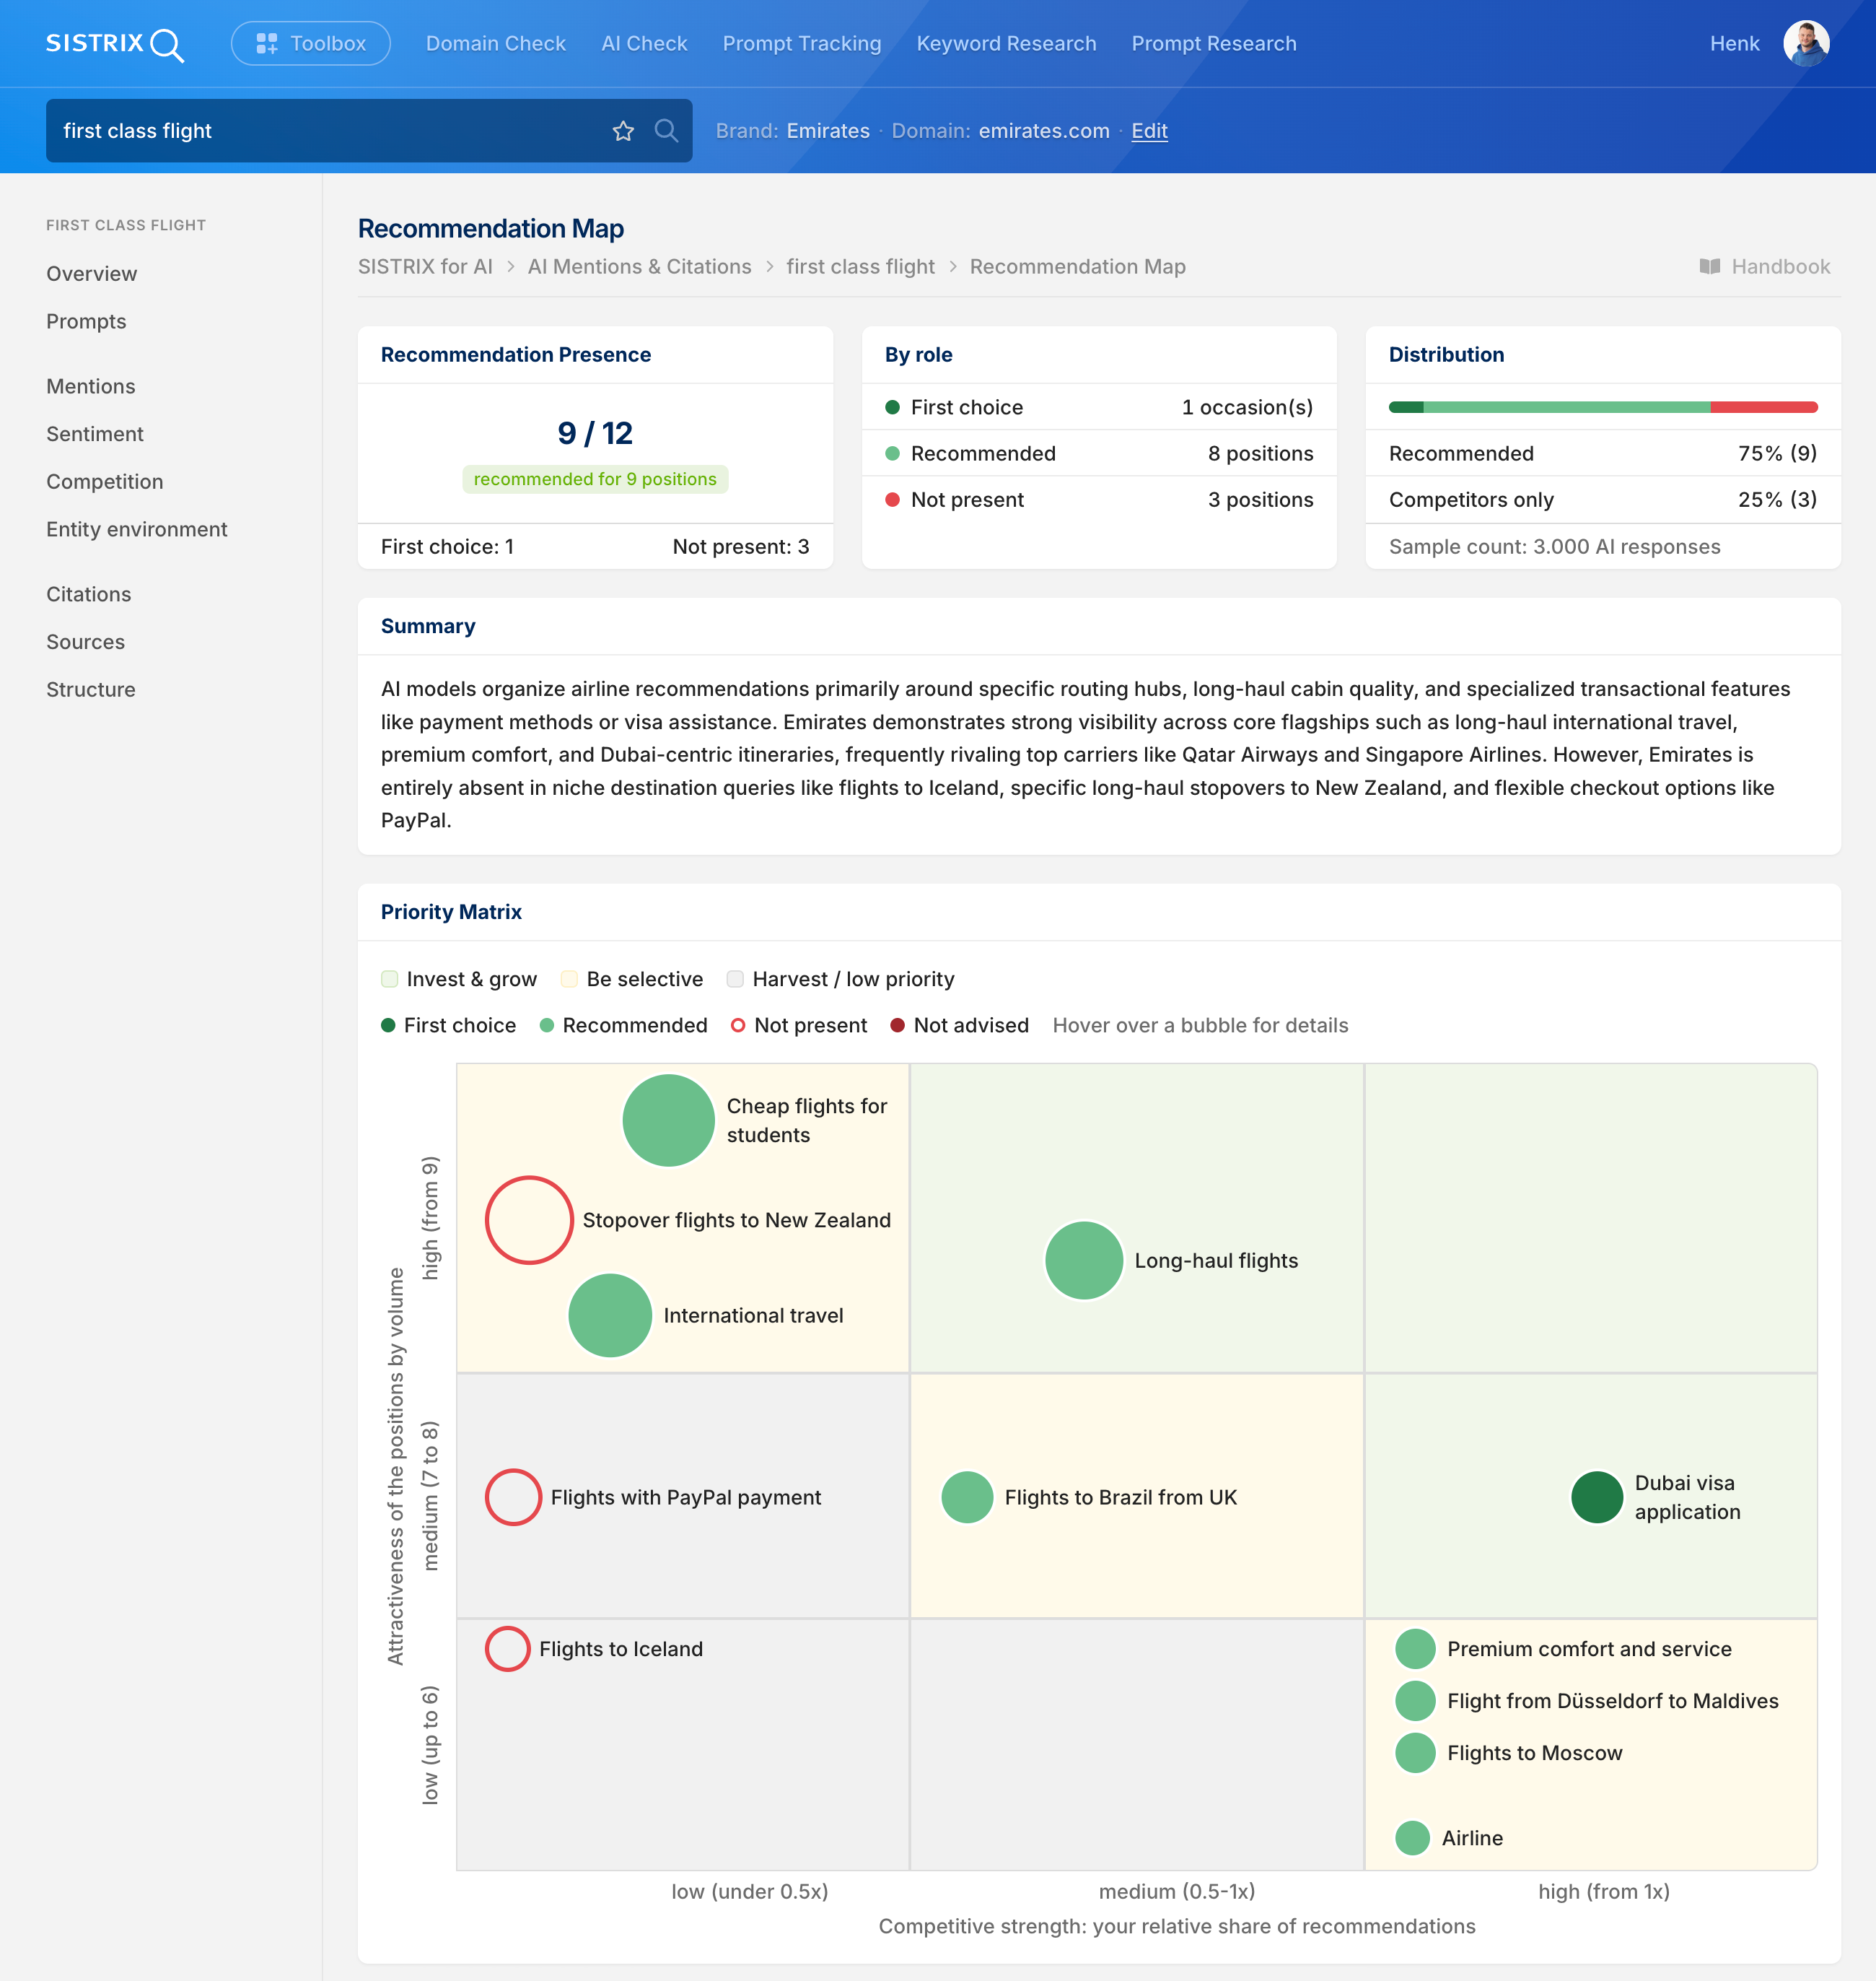Open the Handbook link

point(1766,267)
